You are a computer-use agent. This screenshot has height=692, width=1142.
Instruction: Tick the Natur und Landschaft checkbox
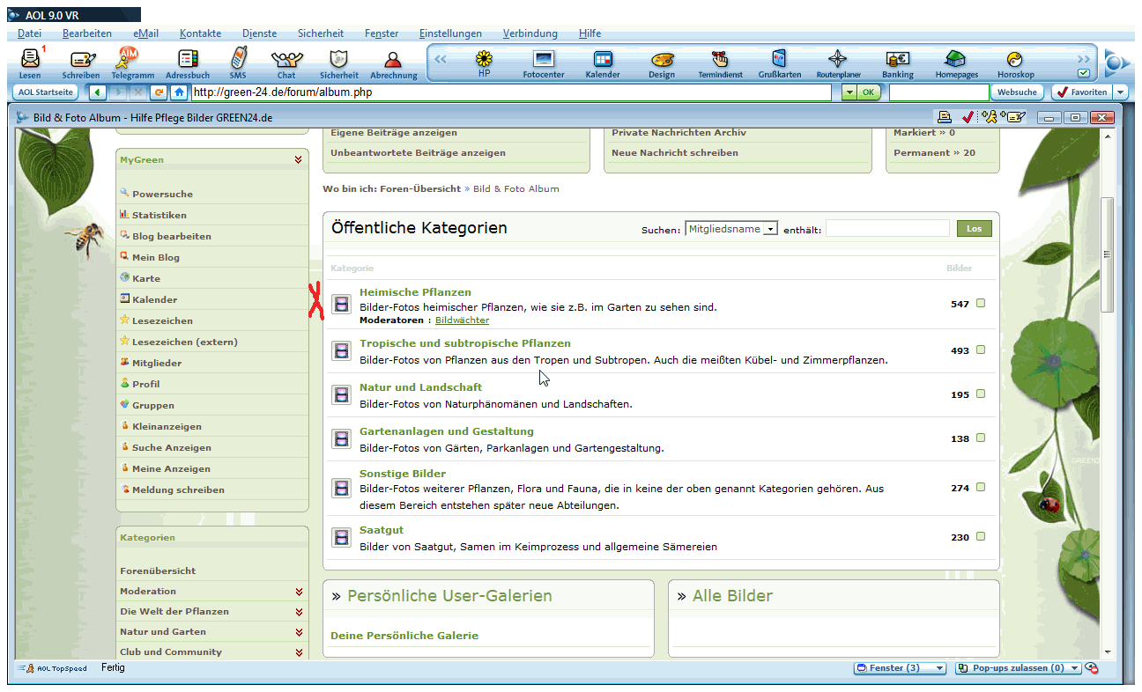[x=981, y=394]
